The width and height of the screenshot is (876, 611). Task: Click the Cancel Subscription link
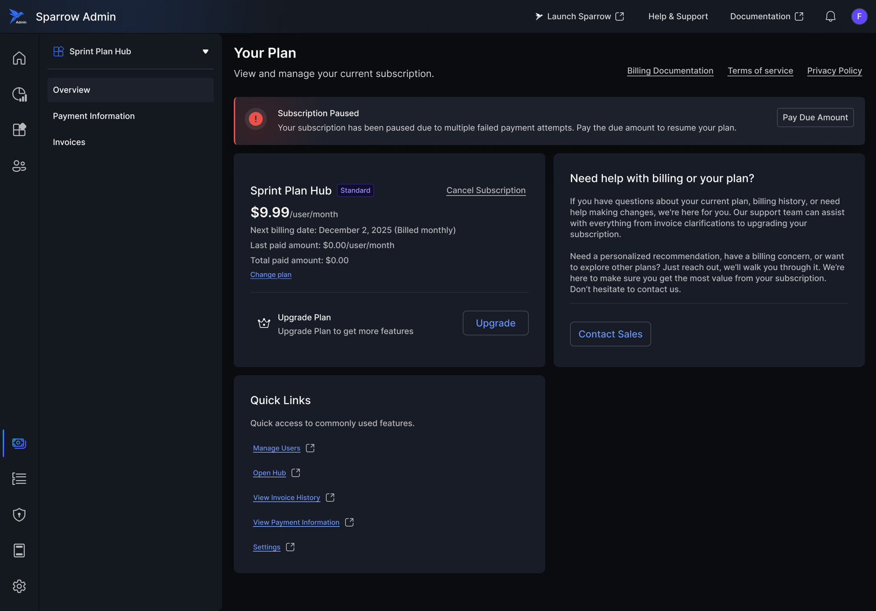pyautogui.click(x=485, y=190)
